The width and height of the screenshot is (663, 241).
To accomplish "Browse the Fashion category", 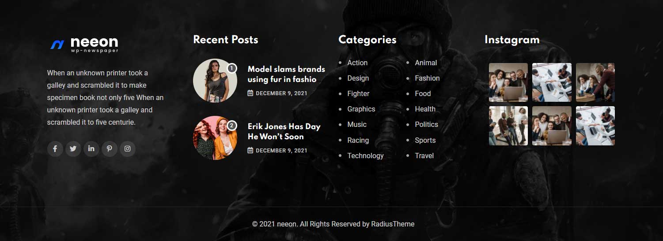I will click(427, 78).
